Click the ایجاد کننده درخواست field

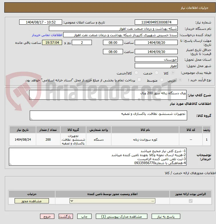[120, 35]
